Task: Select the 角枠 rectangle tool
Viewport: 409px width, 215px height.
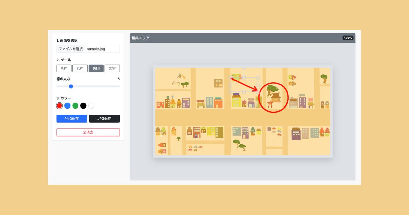Action: click(64, 68)
